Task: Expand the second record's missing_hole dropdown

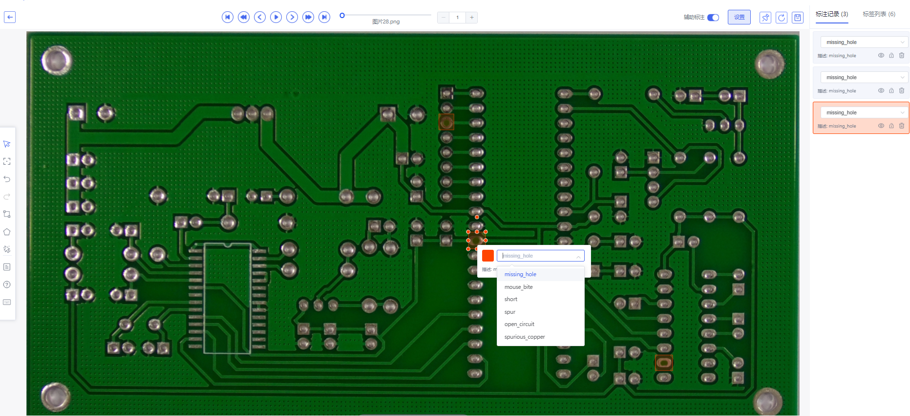Action: 864,77
